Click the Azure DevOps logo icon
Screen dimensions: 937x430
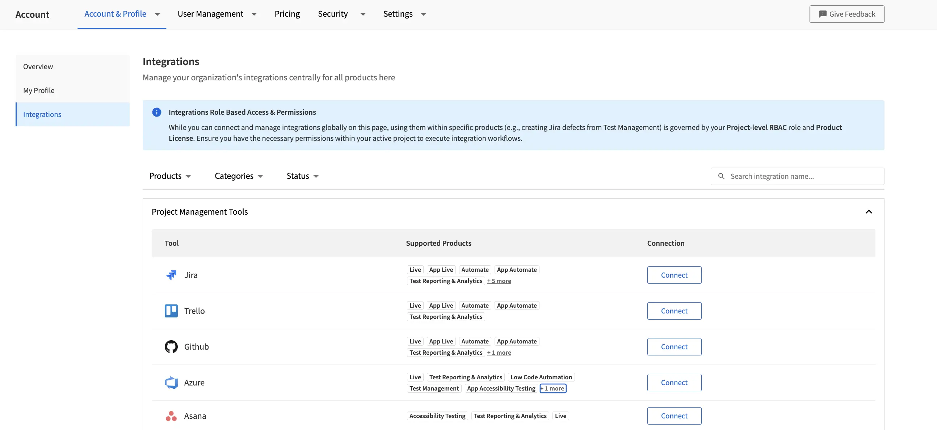click(x=171, y=382)
